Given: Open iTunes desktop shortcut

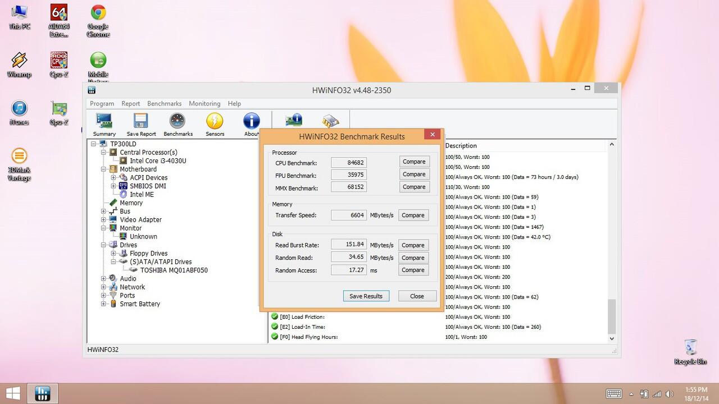Looking at the screenshot, I should pos(20,113).
